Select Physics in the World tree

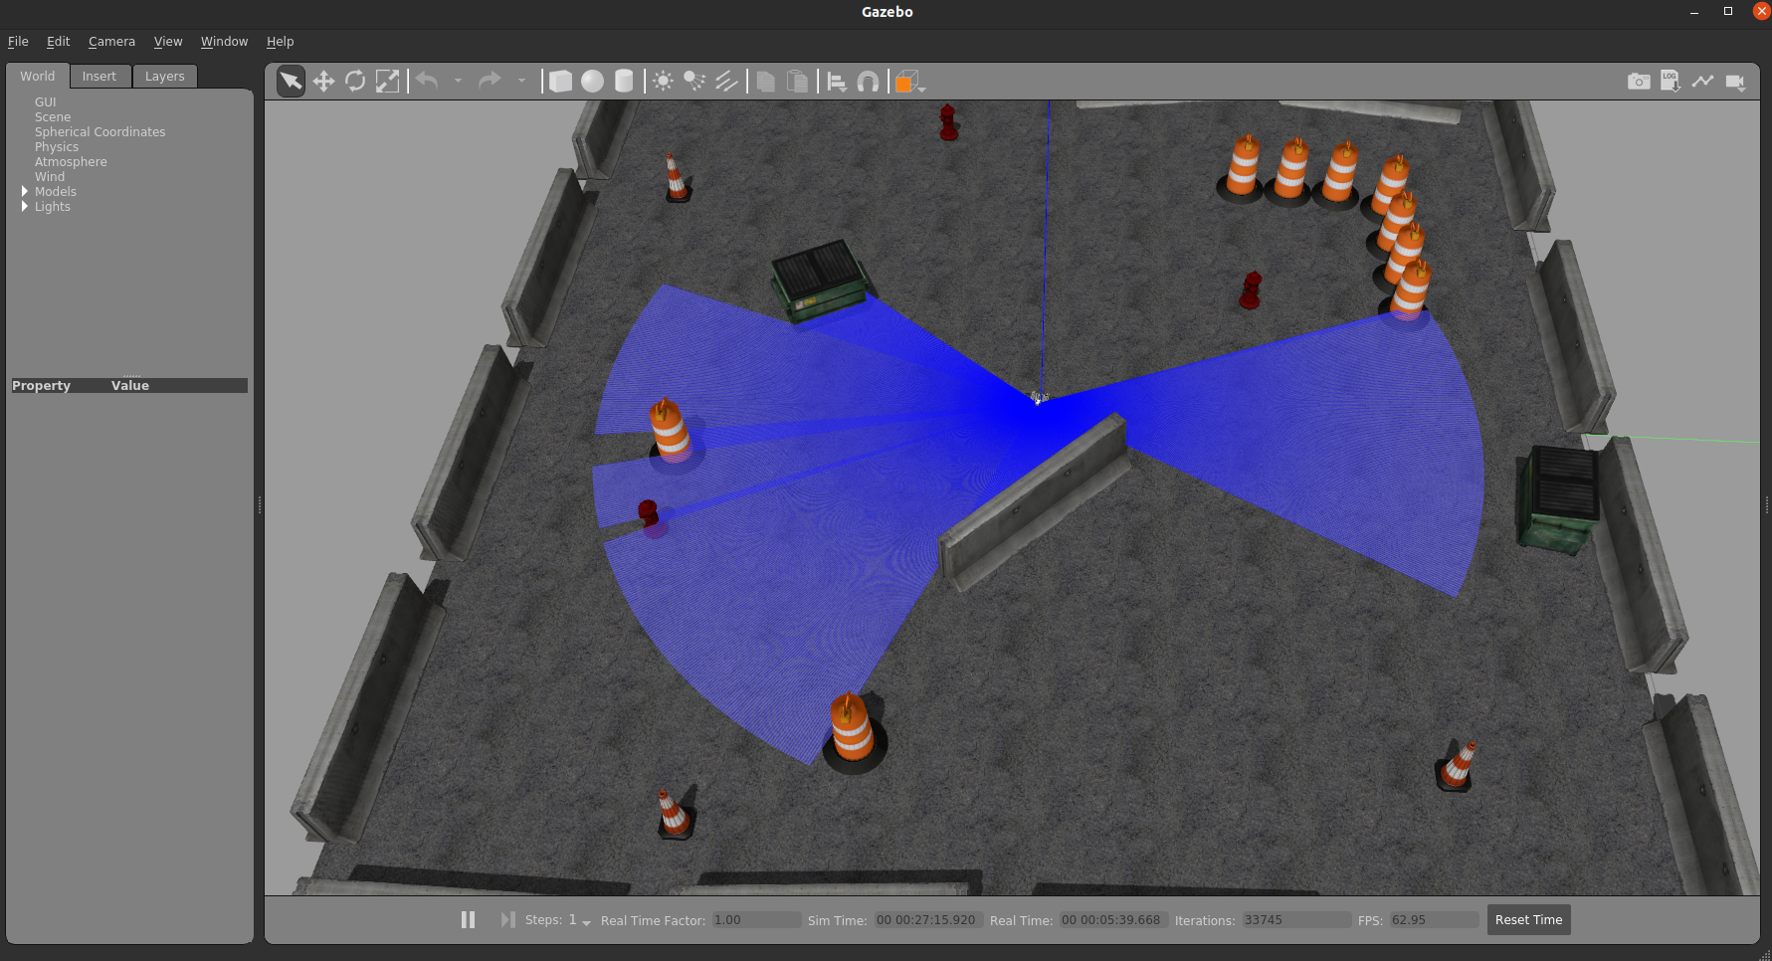[57, 146]
